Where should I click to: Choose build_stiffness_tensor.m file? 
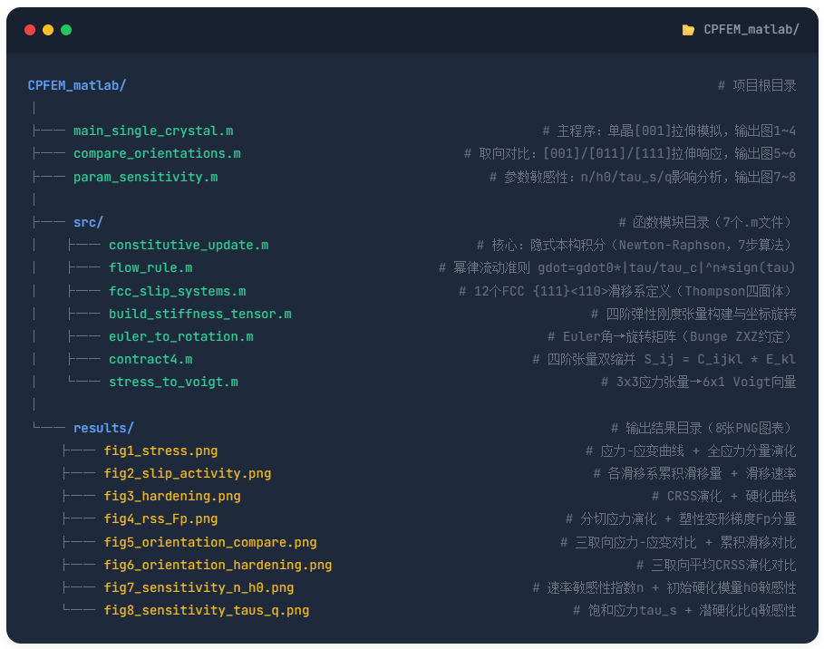[199, 314]
